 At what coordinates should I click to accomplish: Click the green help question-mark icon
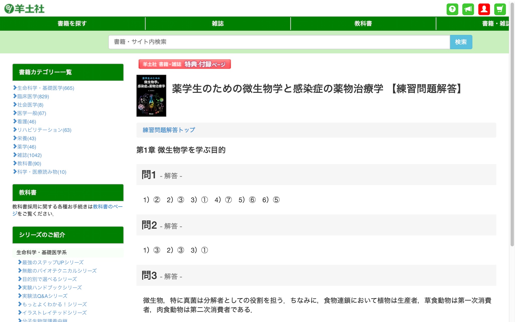tap(452, 9)
